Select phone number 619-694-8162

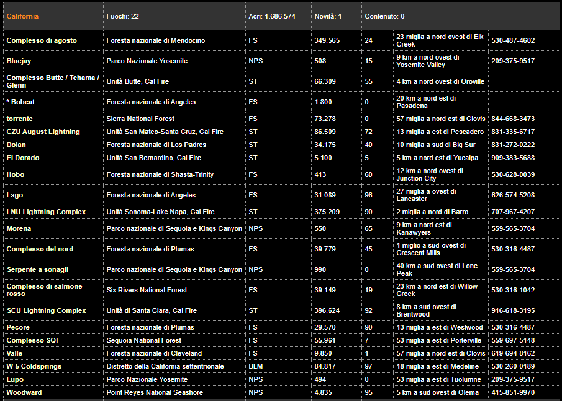coord(513,353)
